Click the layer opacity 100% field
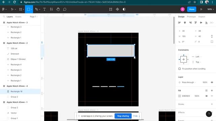Viewport: 216px width, 121px height. (x=205, y=82)
